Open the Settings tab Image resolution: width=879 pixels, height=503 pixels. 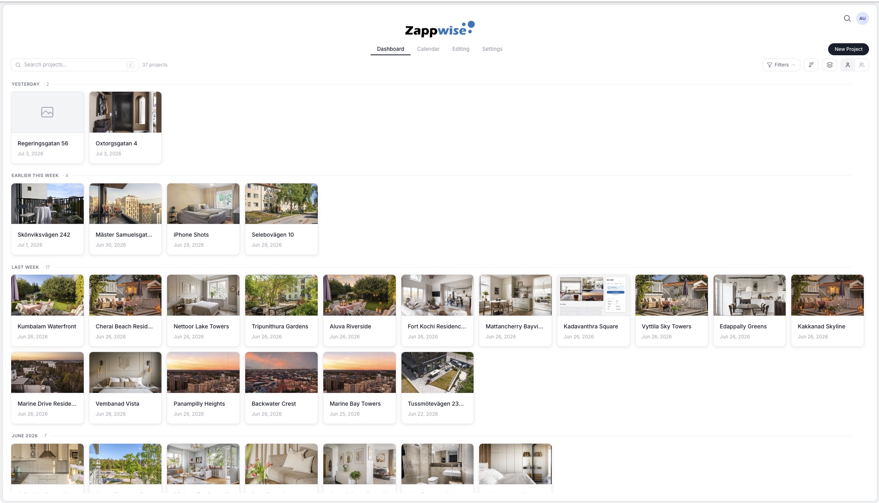point(492,49)
